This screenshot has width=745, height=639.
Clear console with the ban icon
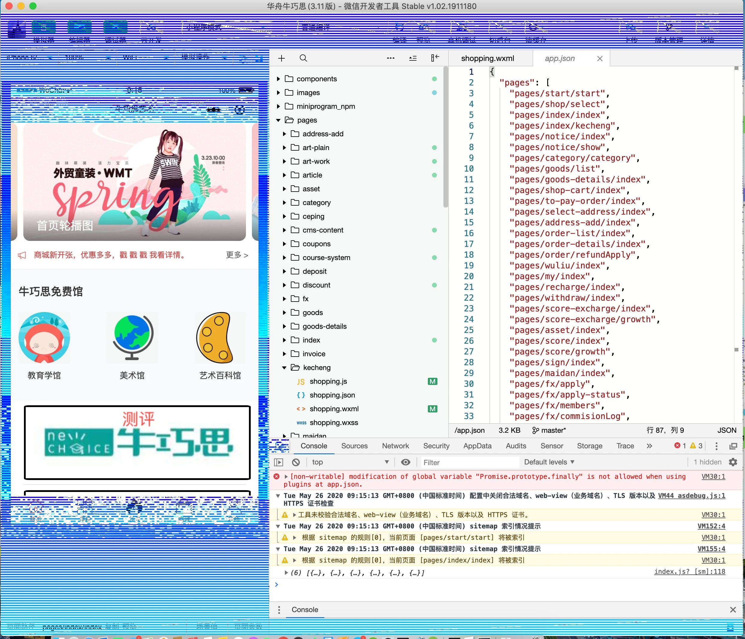coord(296,462)
